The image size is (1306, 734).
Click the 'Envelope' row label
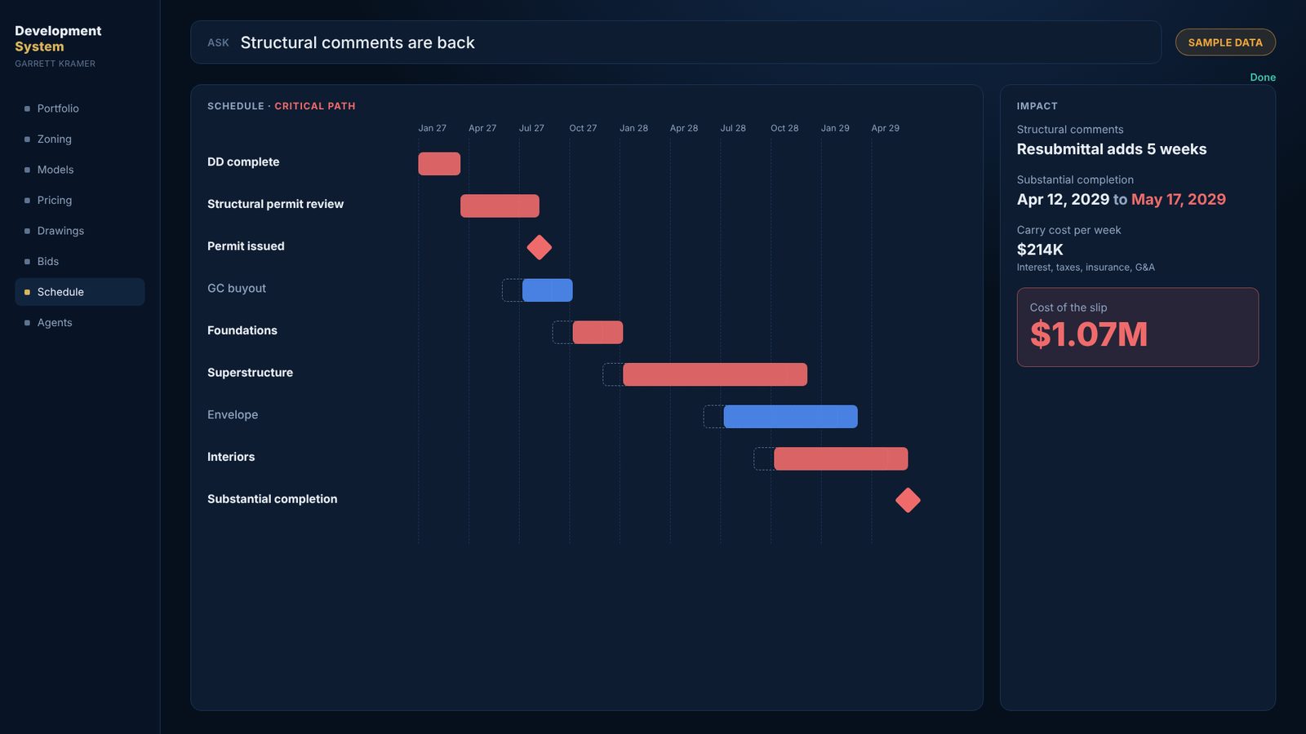[x=233, y=415]
